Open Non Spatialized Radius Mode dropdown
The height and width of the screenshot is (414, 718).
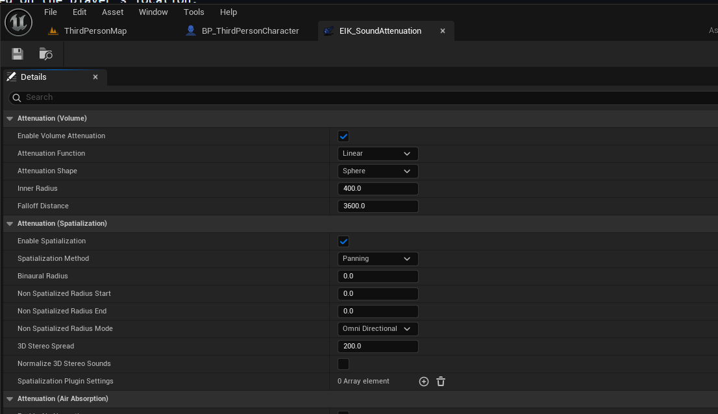click(377, 329)
